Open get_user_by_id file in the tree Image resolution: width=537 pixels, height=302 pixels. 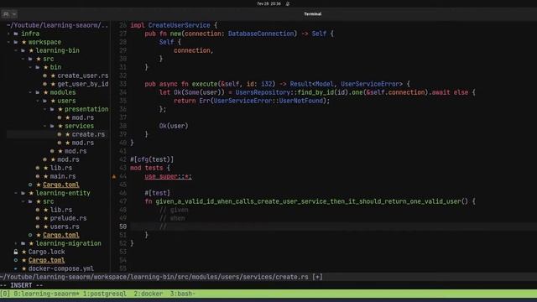[x=83, y=84]
